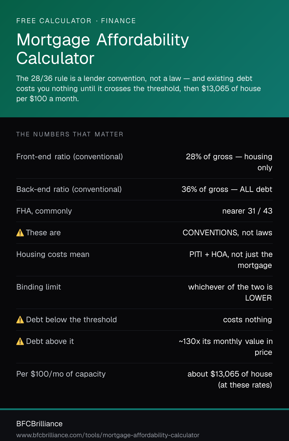The image size is (289, 441).
Task: Open the bfcbrilliance.com mortgage calculator URL
Action: (x=108, y=435)
